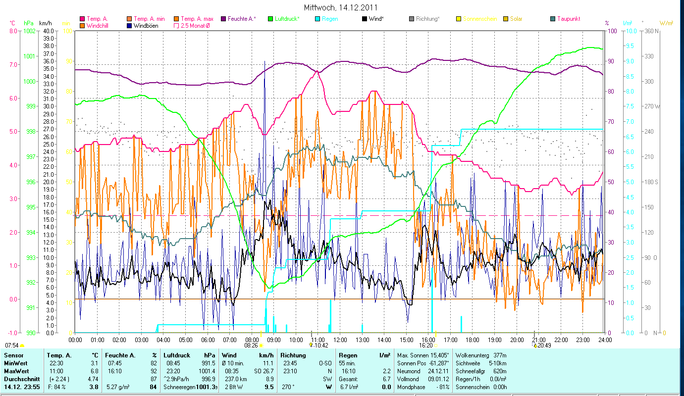This screenshot has width=684, height=396.
Task: Click the moonset icon beside 10:42
Action: (x=311, y=345)
